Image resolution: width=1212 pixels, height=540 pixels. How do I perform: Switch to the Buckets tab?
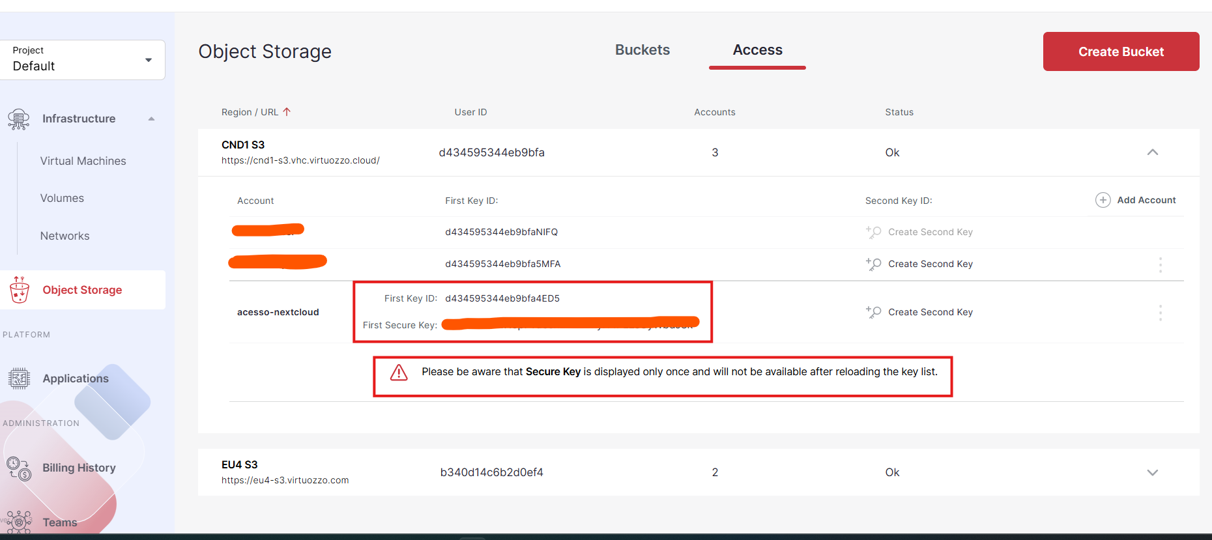click(x=642, y=50)
